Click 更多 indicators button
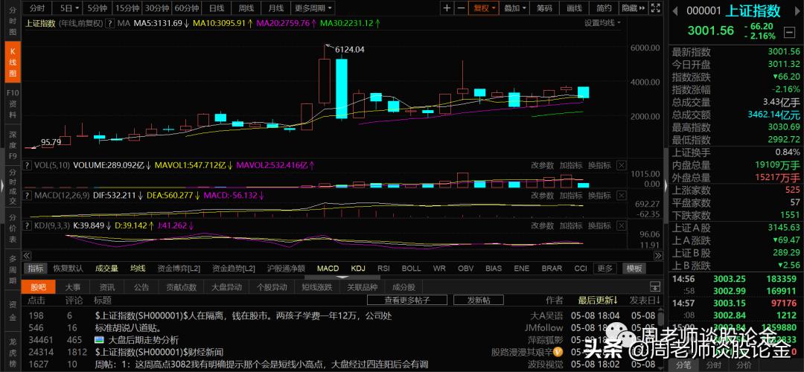 [605, 268]
